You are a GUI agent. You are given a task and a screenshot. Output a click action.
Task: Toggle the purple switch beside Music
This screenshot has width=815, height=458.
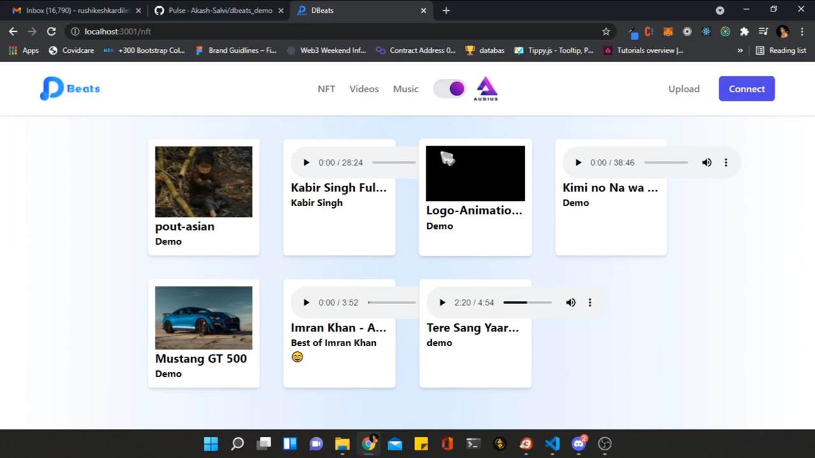(x=450, y=88)
